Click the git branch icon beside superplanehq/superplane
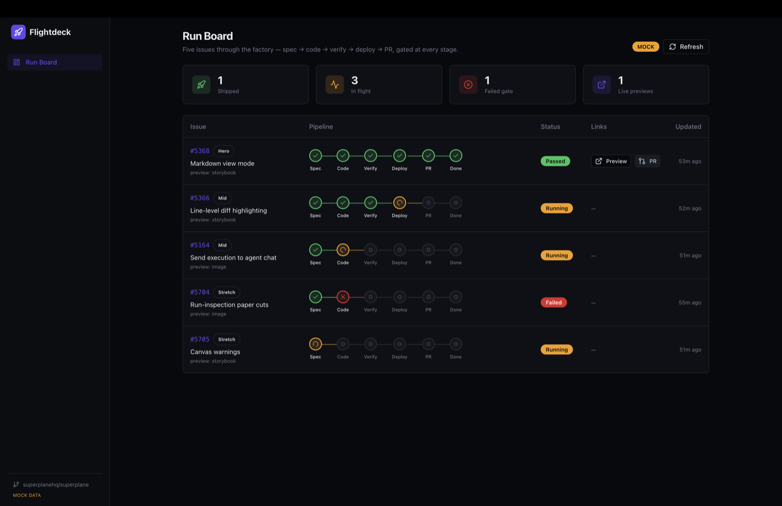The image size is (782, 506). coord(16,484)
